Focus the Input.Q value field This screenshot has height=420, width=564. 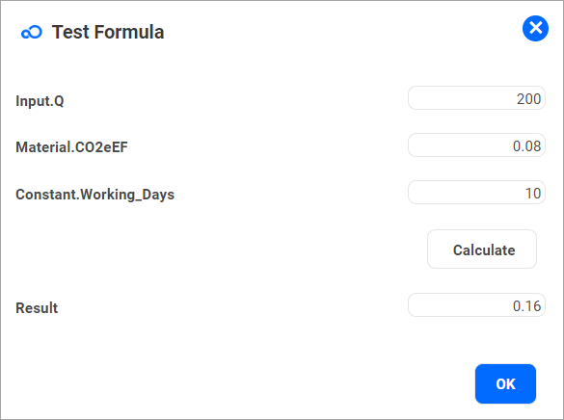pos(476,98)
